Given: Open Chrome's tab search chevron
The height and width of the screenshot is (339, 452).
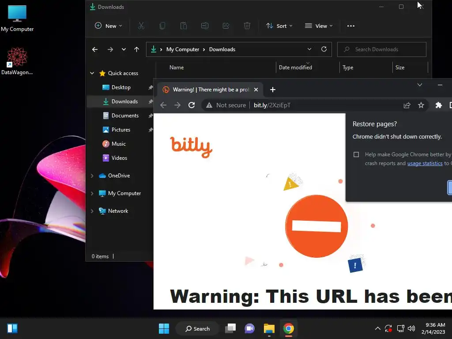Looking at the screenshot, I should (x=420, y=85).
